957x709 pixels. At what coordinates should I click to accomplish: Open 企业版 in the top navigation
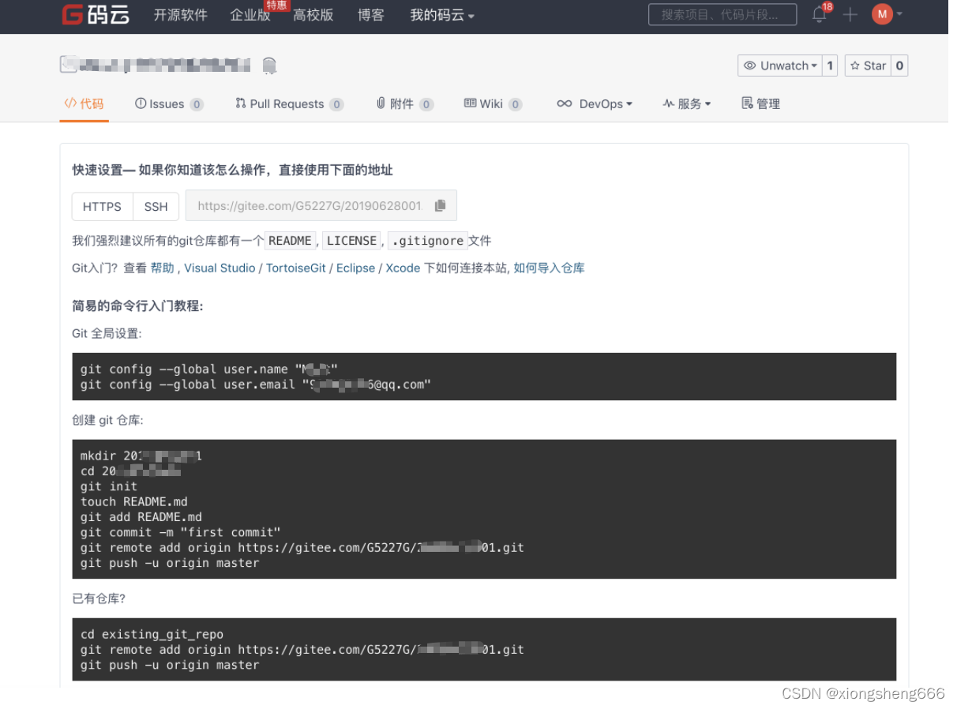coord(250,15)
